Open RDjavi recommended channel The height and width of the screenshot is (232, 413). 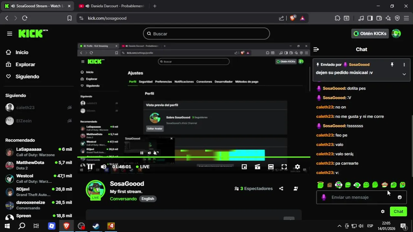click(x=38, y=192)
